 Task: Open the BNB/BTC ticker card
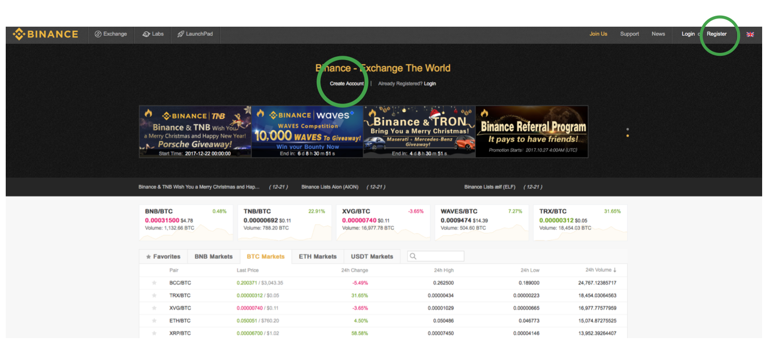(186, 223)
